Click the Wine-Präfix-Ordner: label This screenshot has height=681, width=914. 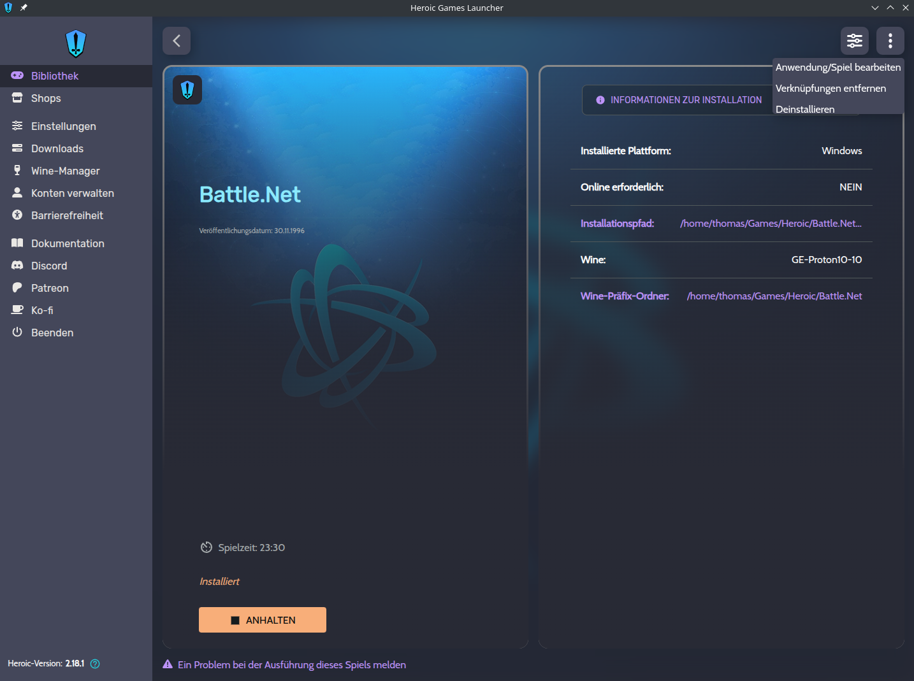(625, 296)
